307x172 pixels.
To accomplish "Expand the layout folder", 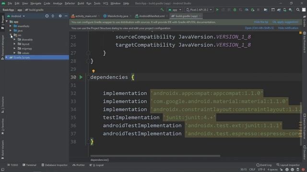I will pyautogui.click(x=14, y=44).
